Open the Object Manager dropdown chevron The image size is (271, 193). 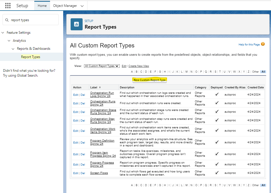click(x=82, y=6)
